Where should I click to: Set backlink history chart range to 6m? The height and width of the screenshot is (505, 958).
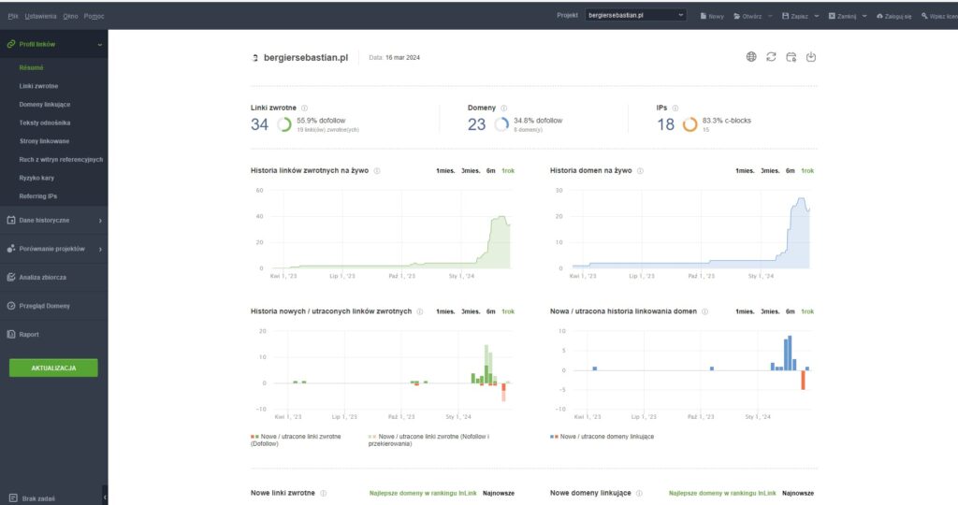pos(491,171)
